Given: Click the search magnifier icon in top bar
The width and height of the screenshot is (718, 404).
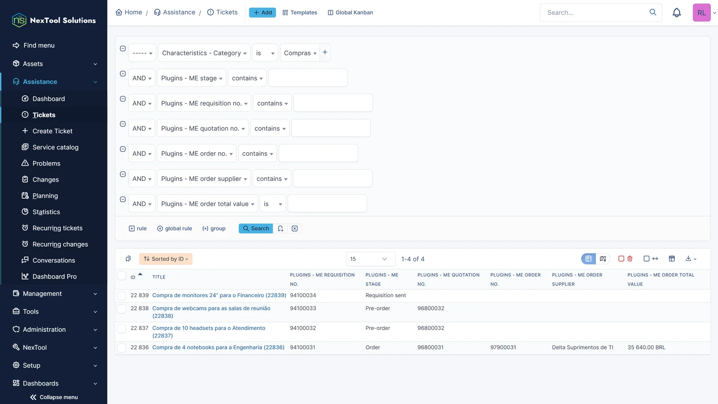Looking at the screenshot, I should point(653,12).
